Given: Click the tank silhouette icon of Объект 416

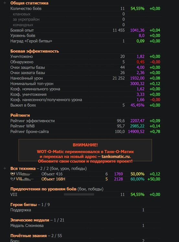Looking at the screenshot, I should pos(27,174).
